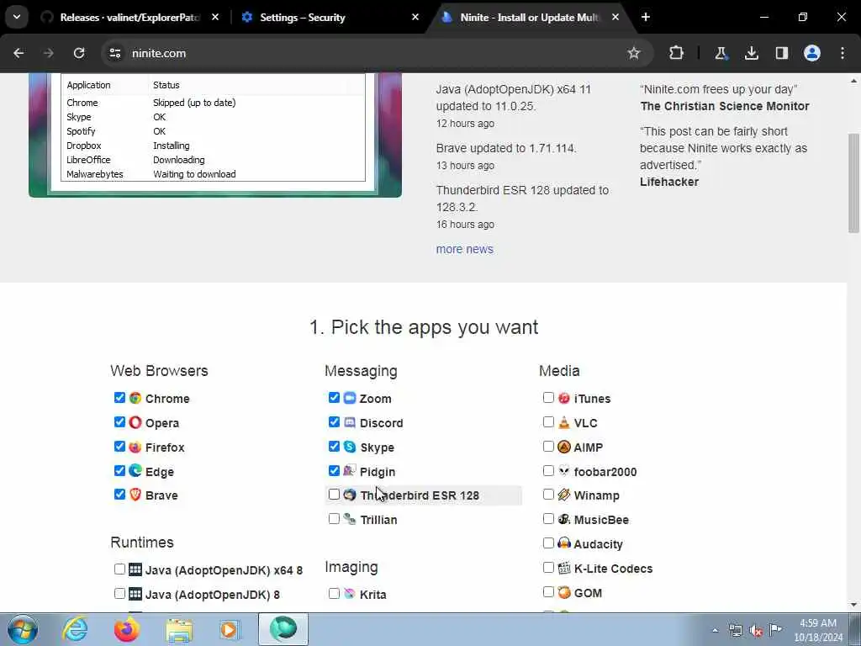This screenshot has width=861, height=646.
Task: Click the address bar showing ninite.com
Action: click(378, 53)
